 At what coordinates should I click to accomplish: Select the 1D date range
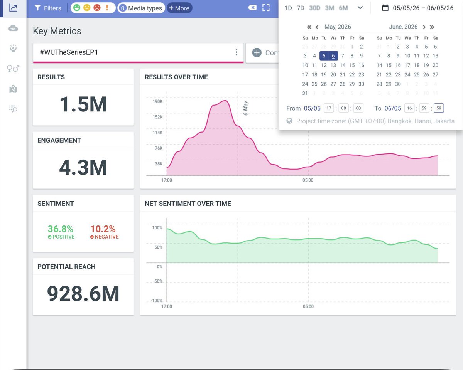[288, 8]
